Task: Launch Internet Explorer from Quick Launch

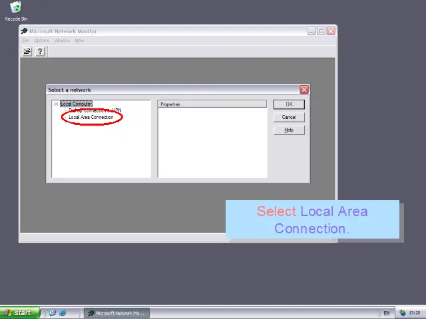Action: (63, 313)
